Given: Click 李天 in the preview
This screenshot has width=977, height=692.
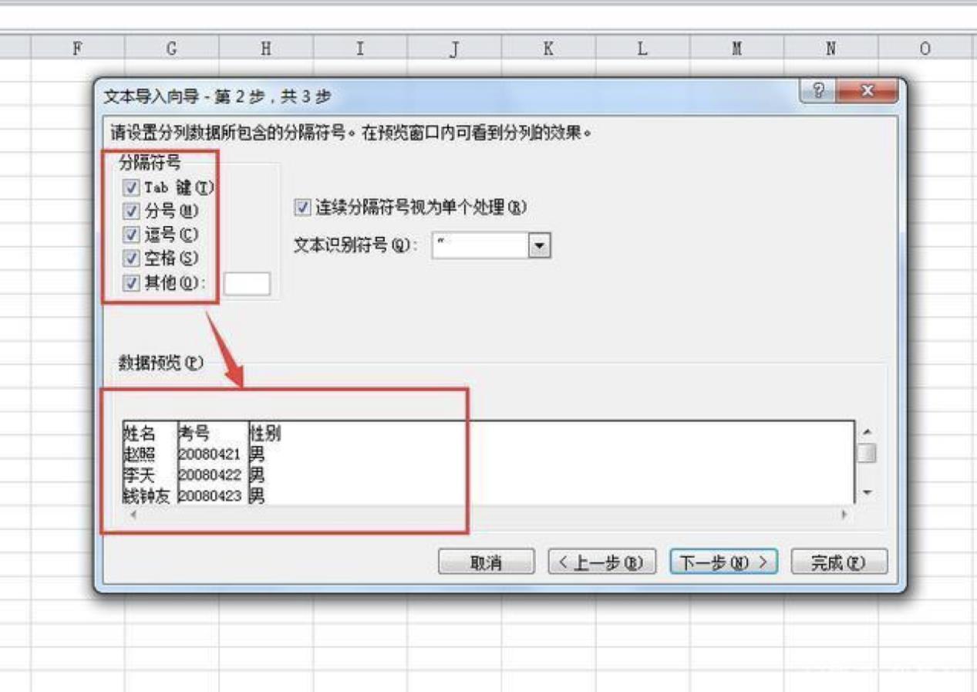Looking at the screenshot, I should pos(140,475).
